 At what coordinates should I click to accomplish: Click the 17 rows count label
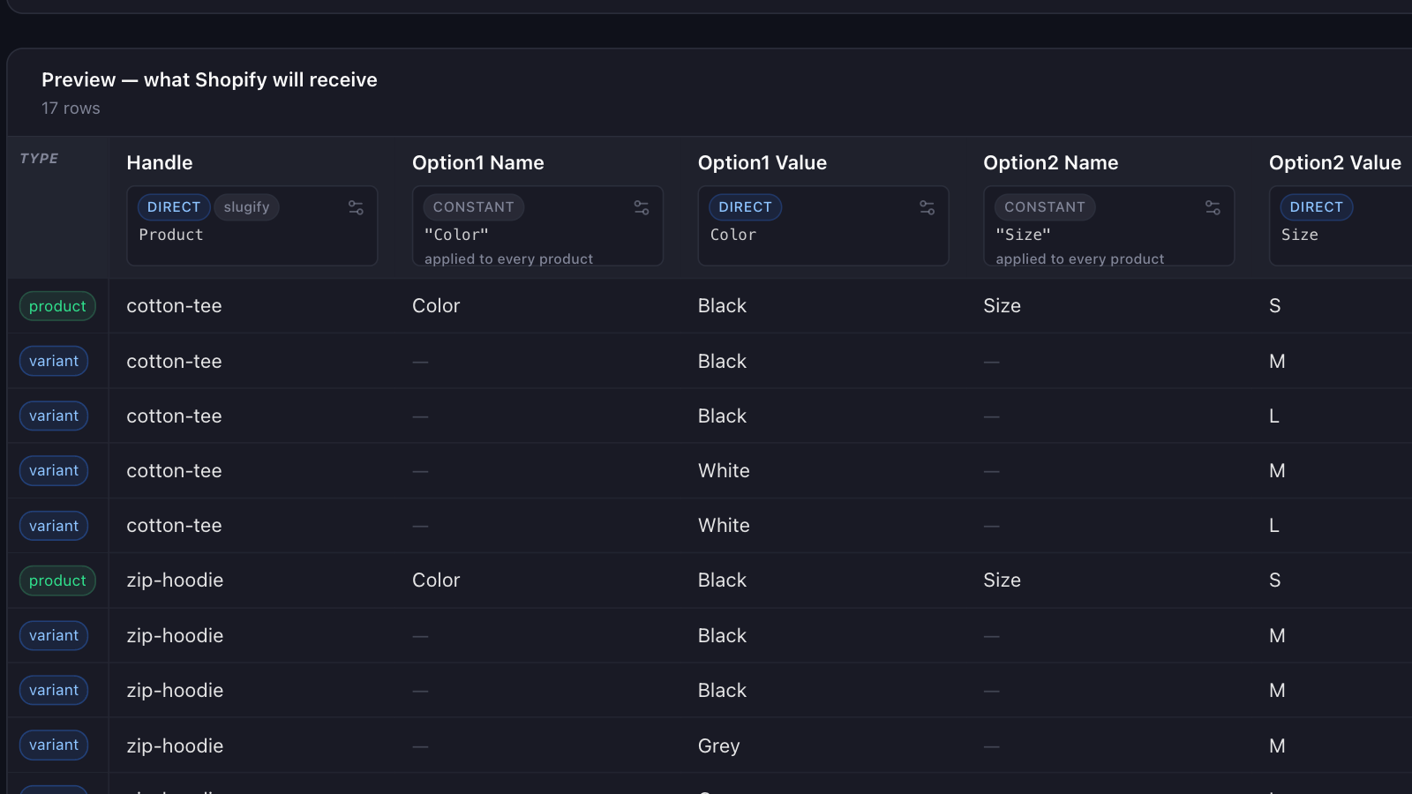[x=71, y=109]
